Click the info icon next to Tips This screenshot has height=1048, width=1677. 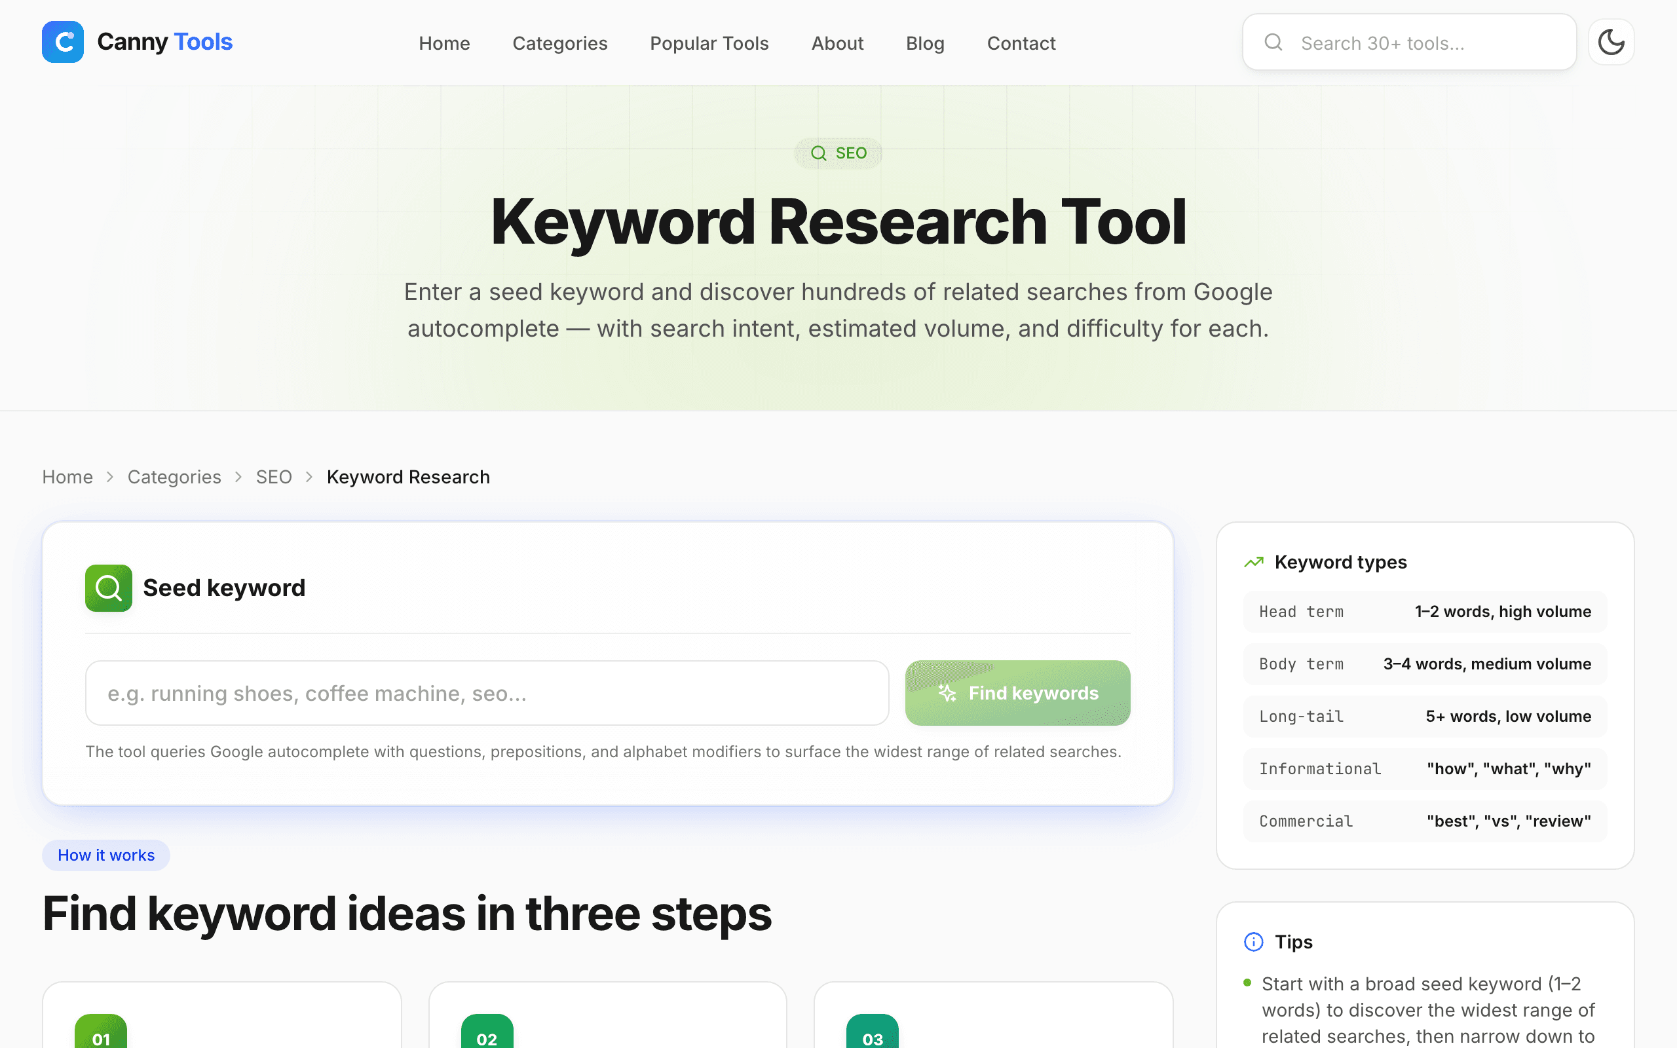(x=1254, y=941)
